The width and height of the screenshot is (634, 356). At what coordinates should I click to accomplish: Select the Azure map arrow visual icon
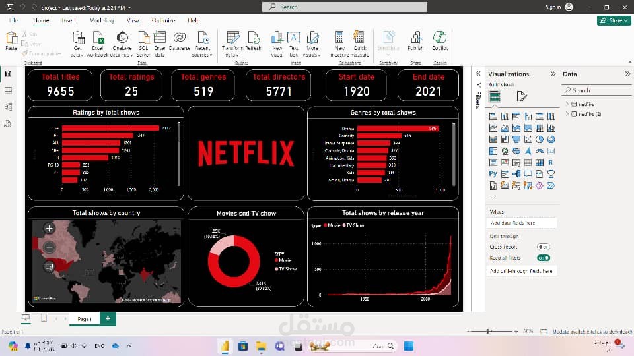pyautogui.click(x=528, y=151)
